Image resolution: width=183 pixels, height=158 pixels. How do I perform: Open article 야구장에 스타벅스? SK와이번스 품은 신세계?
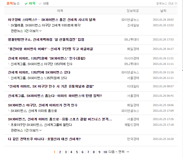point(52,20)
